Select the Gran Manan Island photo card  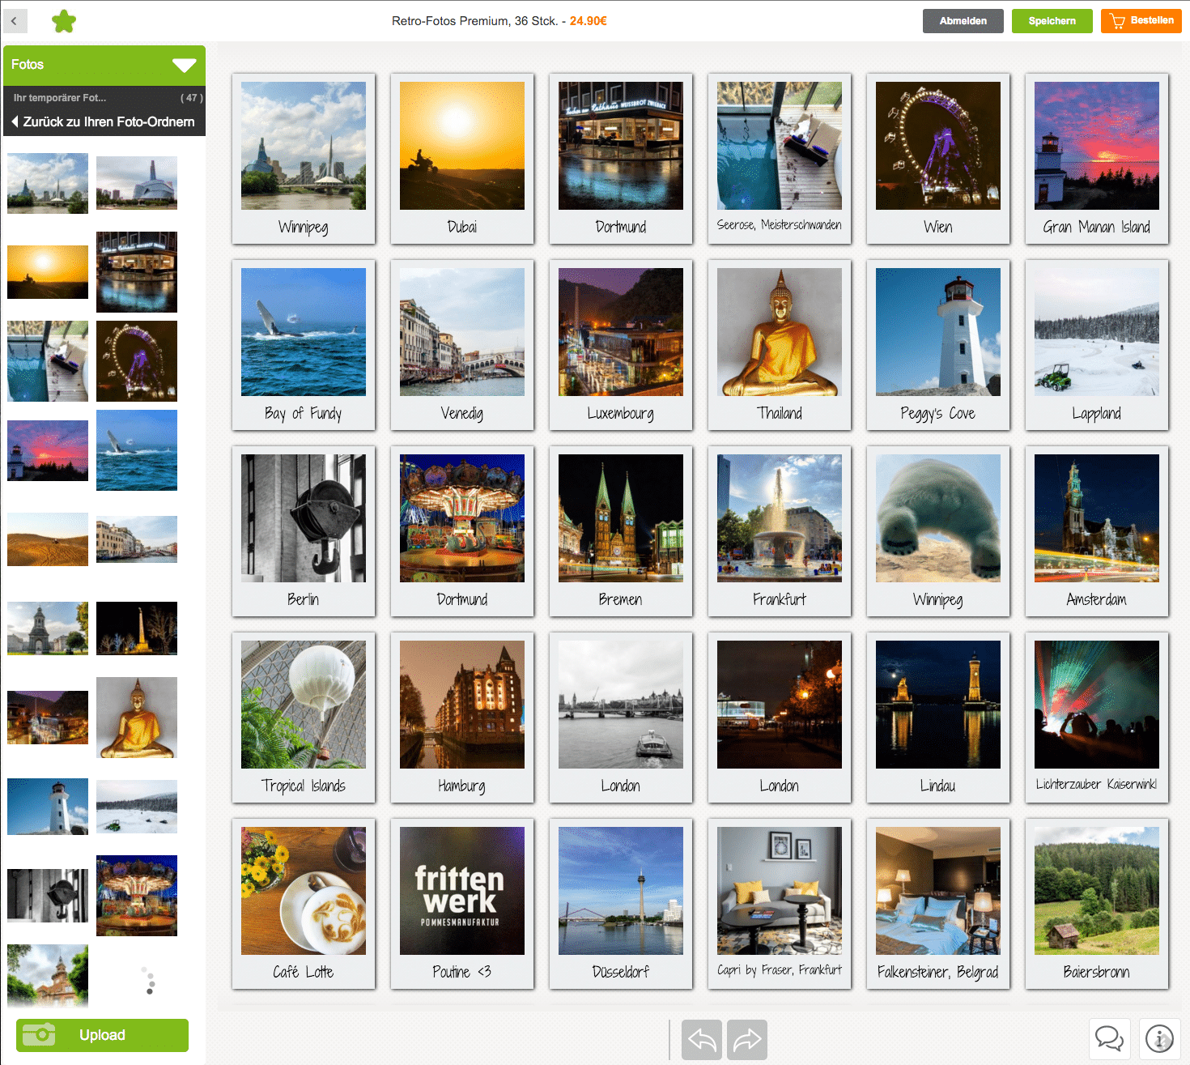1097,159
